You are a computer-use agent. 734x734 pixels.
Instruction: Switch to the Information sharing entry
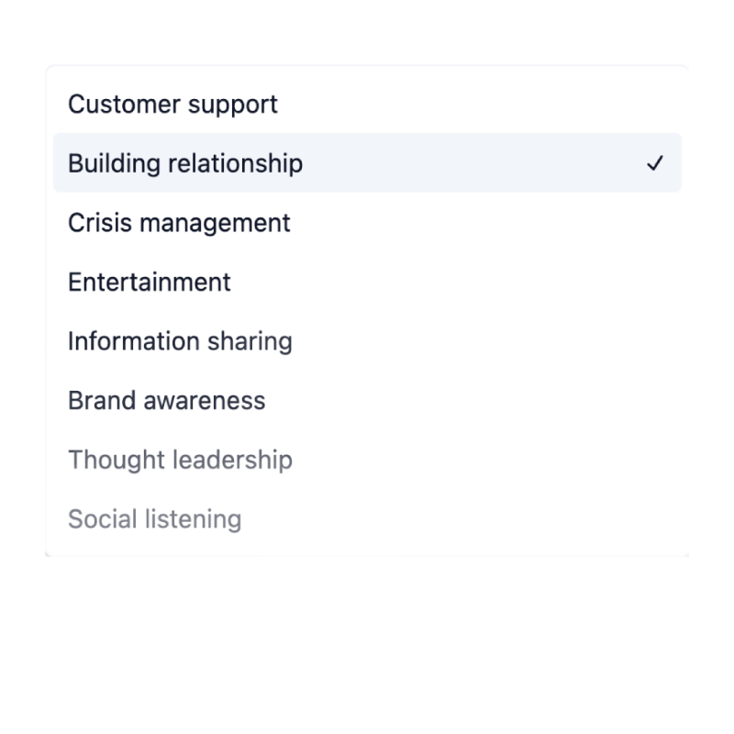[x=180, y=341]
